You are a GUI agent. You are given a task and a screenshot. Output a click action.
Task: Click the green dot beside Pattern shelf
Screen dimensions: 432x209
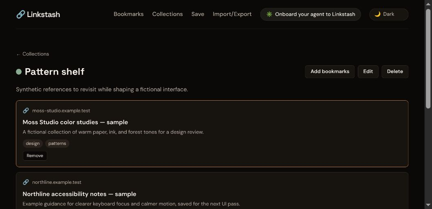point(19,72)
